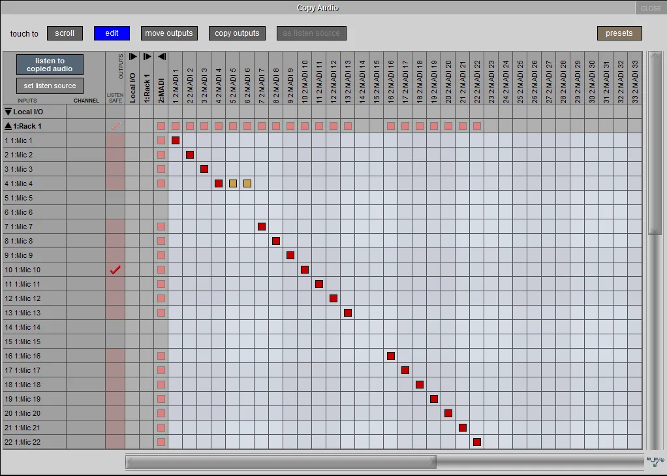Select the 15 1:Mic 15 input row label
Screen dimensions: 667x476
point(35,341)
